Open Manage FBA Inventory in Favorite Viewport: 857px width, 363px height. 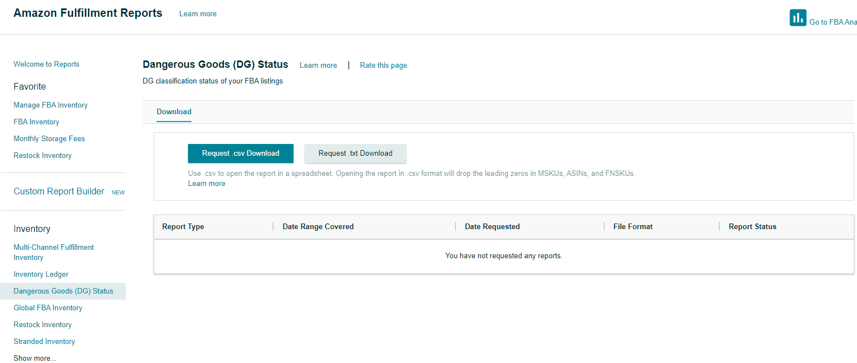click(x=51, y=105)
